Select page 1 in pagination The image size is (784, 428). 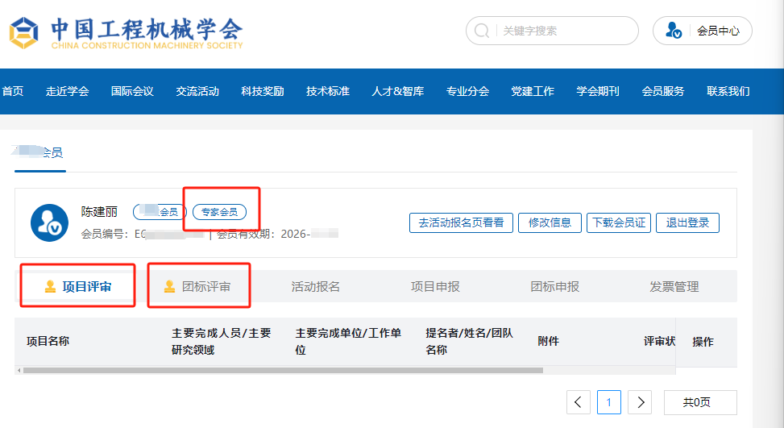click(609, 402)
